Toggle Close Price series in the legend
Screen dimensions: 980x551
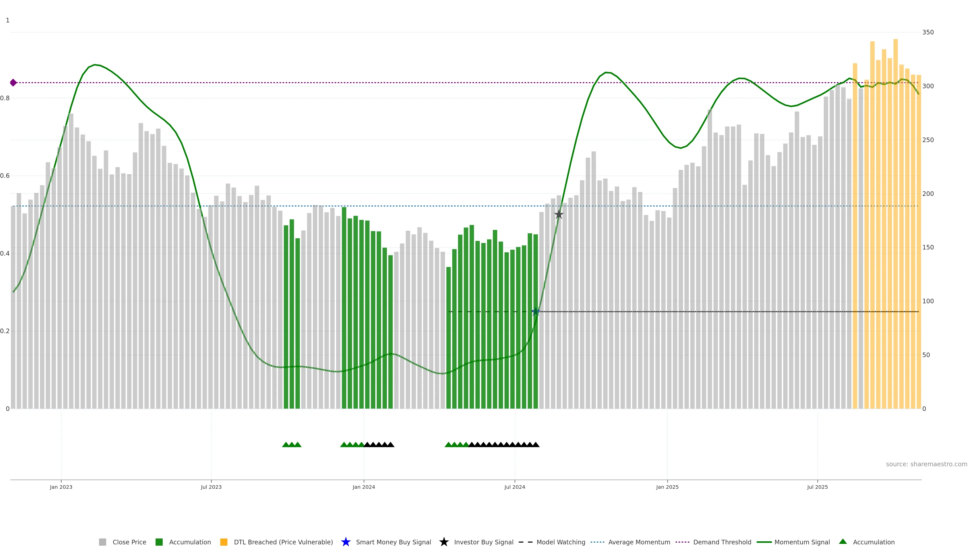(x=129, y=542)
